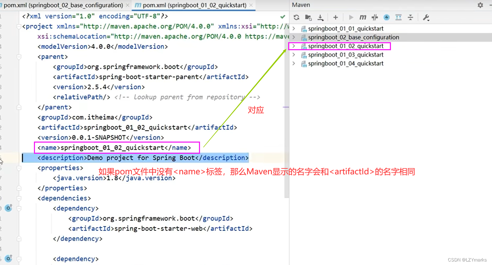The image size is (492, 265).
Task: Collapse all nodes in Maven panel
Action: click(x=411, y=17)
